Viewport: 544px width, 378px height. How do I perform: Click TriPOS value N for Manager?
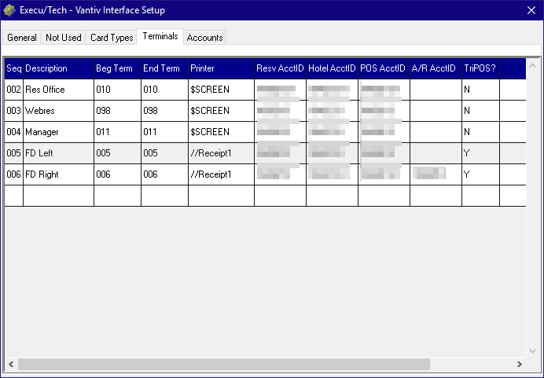(480, 132)
